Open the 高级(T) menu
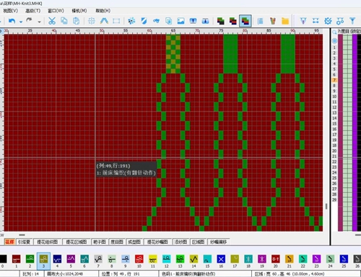The width and height of the screenshot is (361, 277). point(32,11)
